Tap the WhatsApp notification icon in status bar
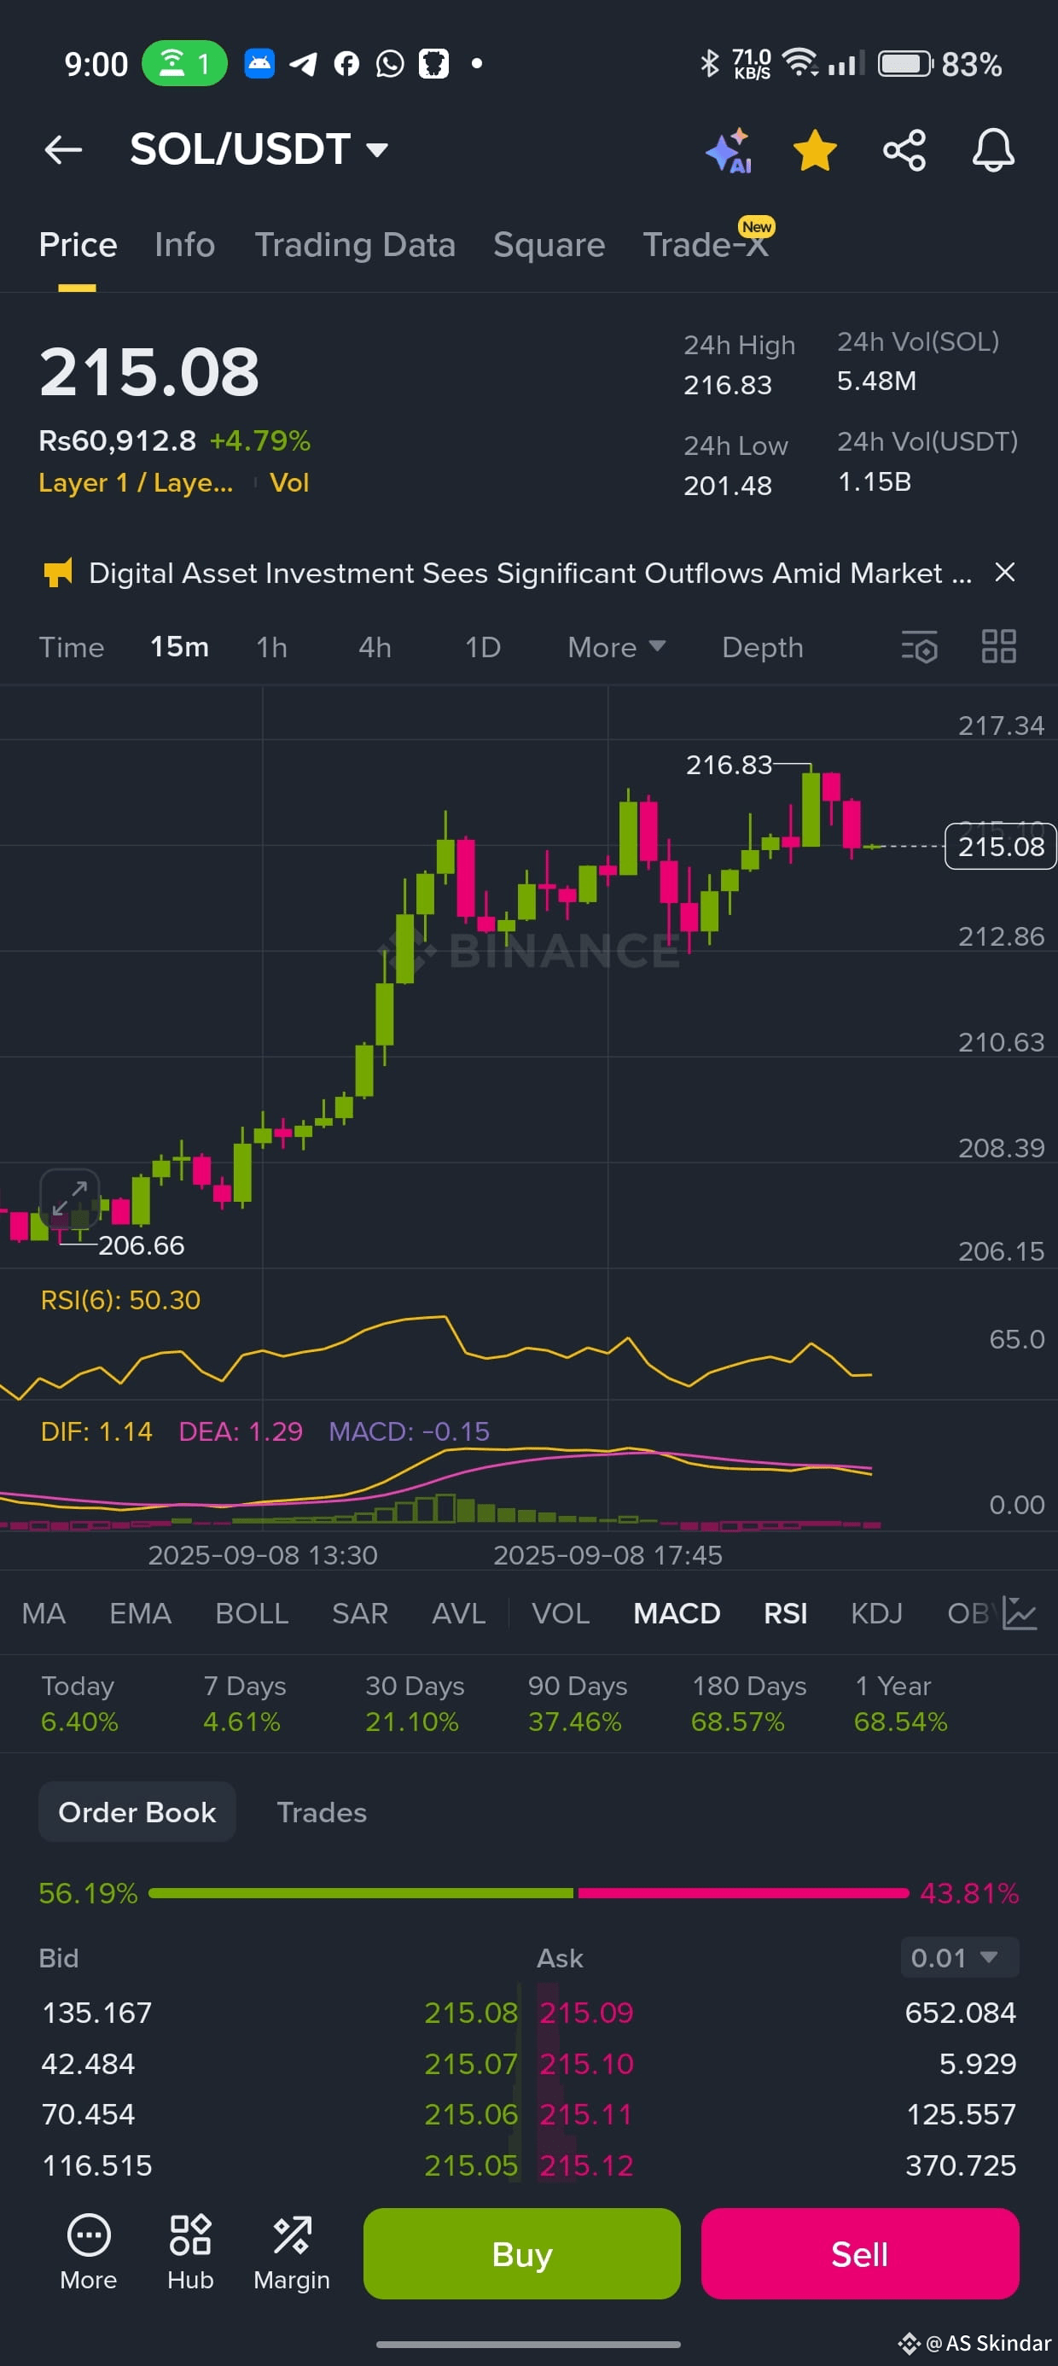Screen dimensions: 1058x2366 coord(390,63)
